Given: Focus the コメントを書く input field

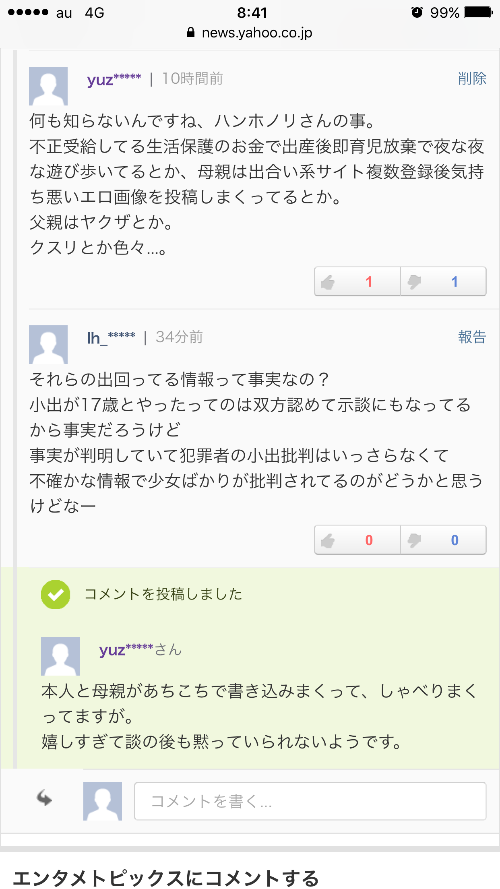Looking at the screenshot, I should (x=310, y=801).
